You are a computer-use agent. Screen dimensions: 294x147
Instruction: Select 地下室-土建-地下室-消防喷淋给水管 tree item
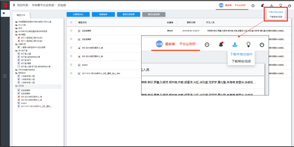[37, 67]
